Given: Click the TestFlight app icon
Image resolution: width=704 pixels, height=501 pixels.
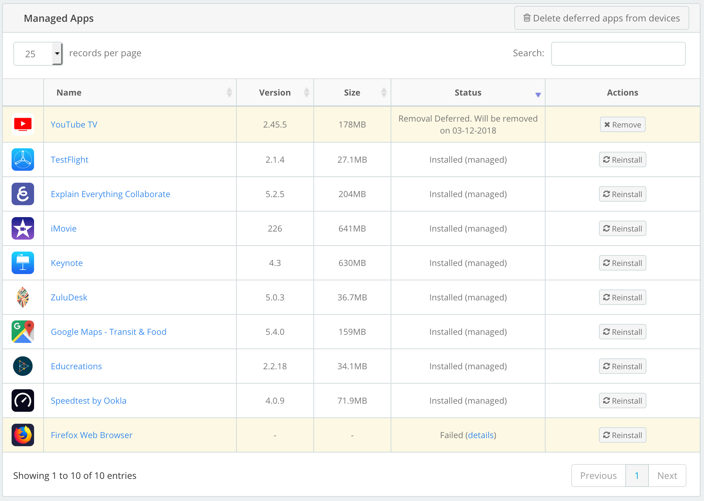Looking at the screenshot, I should [x=23, y=160].
